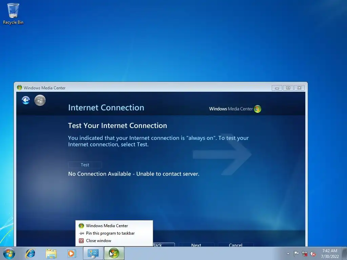The image size is (347, 260).
Task: Click the Windows Media Center logo at top right
Action: (x=235, y=109)
